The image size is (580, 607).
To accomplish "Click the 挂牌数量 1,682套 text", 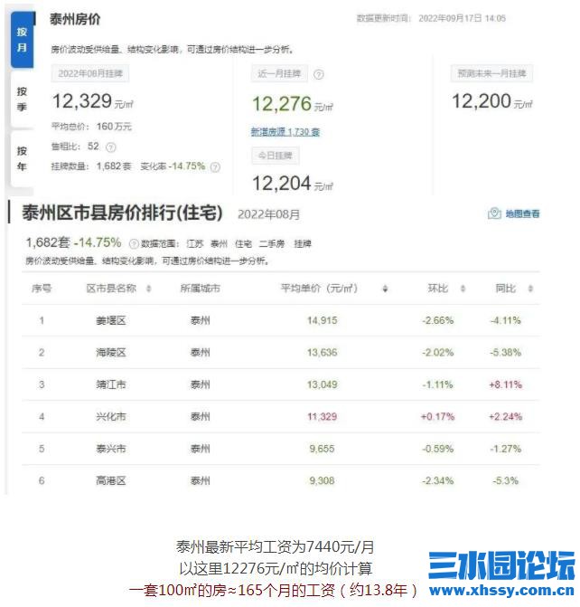I will coord(91,166).
